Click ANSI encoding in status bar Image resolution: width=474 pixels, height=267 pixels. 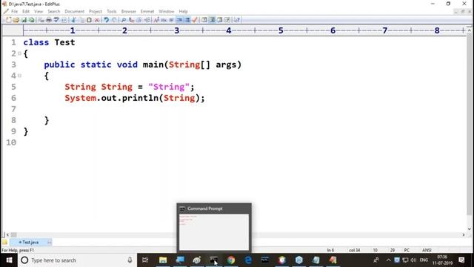[x=427, y=251]
